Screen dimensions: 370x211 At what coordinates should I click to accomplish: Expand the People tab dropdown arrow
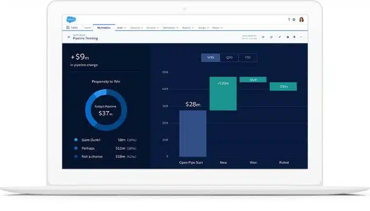[x=222, y=28]
